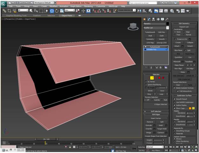
Task: Activate the Select and Move tool
Action: click(51, 11)
